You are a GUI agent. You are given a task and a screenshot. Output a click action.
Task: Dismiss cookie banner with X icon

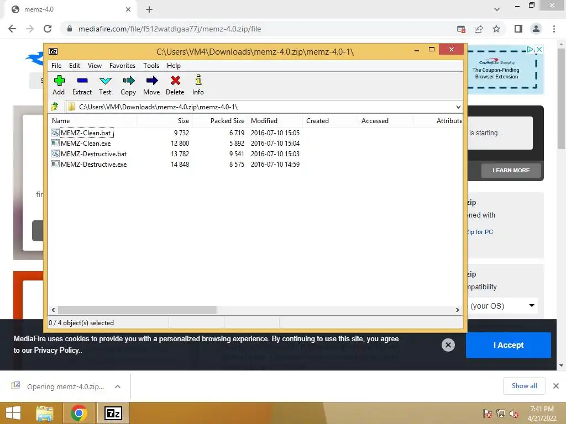(448, 345)
